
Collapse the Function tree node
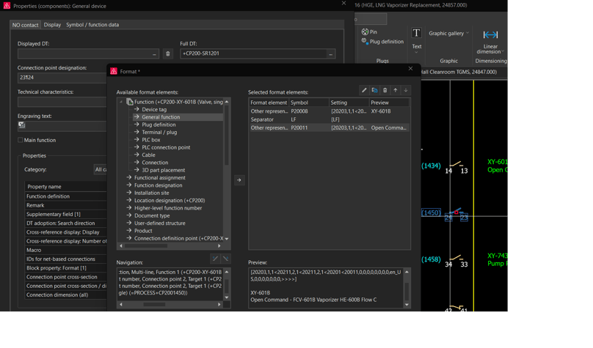click(x=121, y=102)
